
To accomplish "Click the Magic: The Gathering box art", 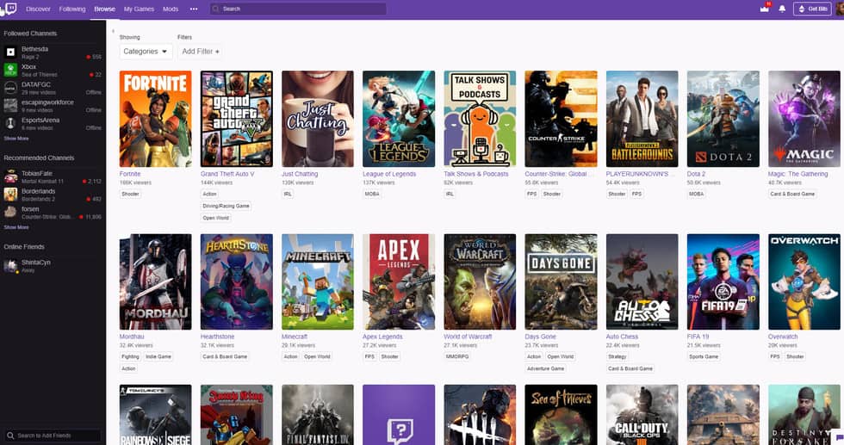I will tap(804, 119).
